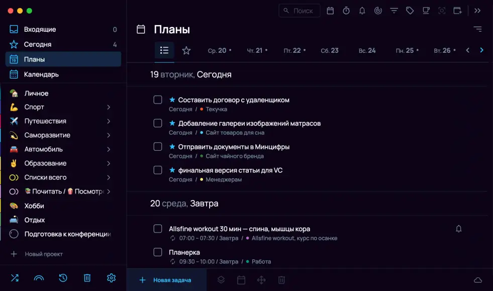Open the trash icon in sidebar footer
493x291 pixels.
pos(87,278)
